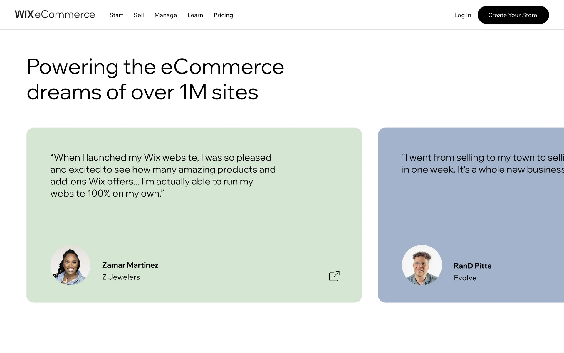Viewport: 564px width, 353px height.
Task: Click the Evolve business name
Action: click(465, 278)
